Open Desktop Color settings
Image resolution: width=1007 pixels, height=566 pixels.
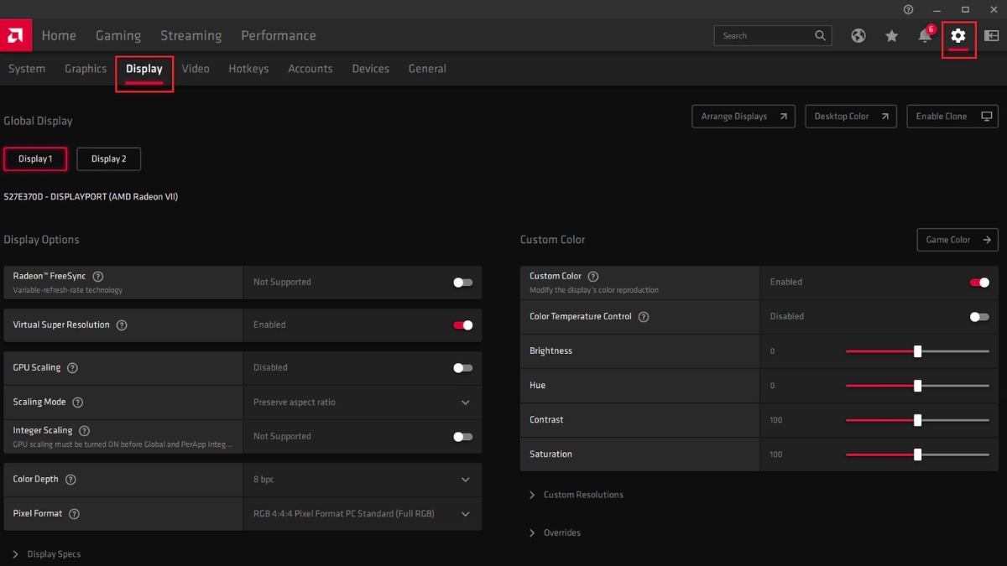(851, 117)
